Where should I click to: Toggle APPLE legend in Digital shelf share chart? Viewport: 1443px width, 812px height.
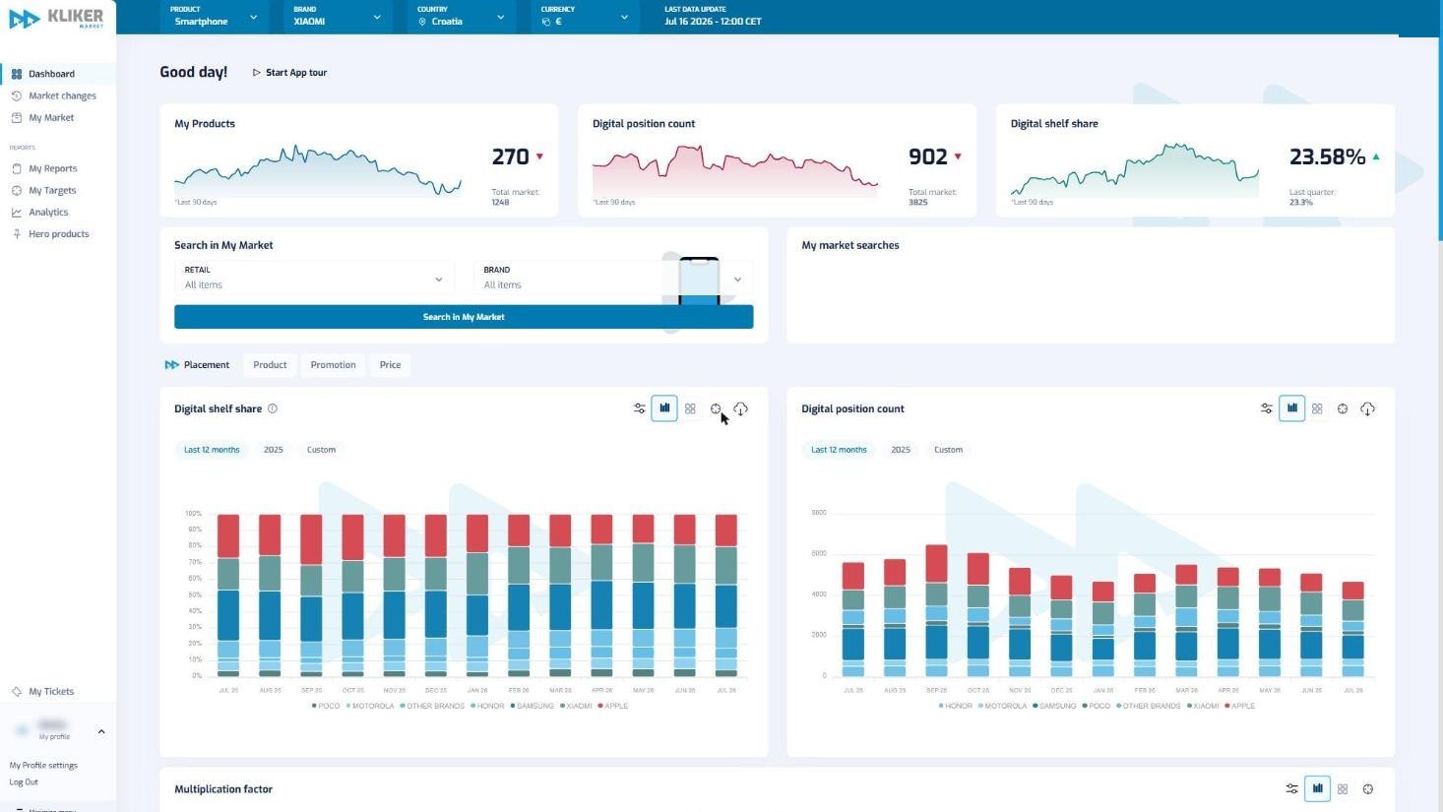[x=612, y=706]
